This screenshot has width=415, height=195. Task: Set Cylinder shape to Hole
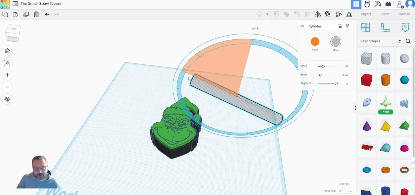point(336,42)
